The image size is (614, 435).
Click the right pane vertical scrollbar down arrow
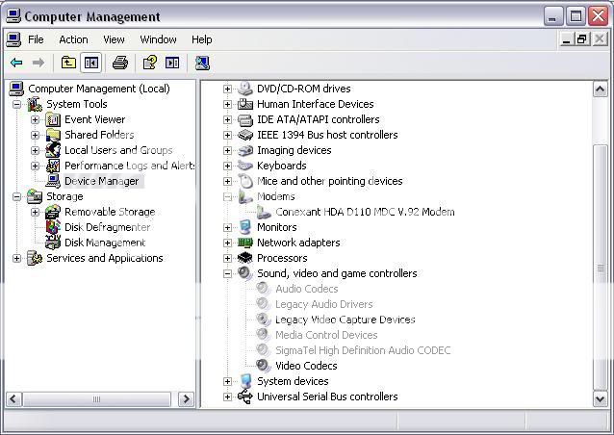601,399
